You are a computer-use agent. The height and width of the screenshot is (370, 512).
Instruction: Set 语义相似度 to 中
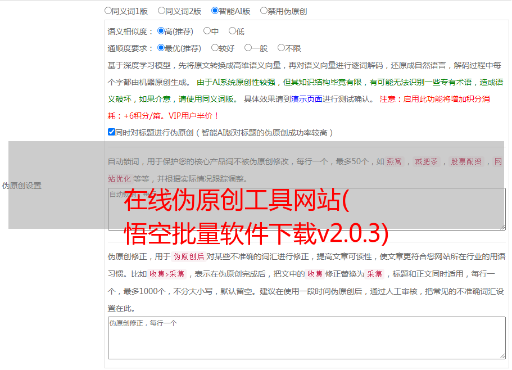coord(207,31)
